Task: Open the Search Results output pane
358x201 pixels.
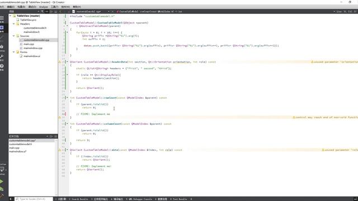Action: 78,199
